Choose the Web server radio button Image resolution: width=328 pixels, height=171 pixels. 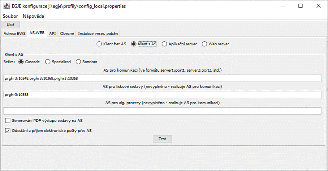(x=204, y=44)
